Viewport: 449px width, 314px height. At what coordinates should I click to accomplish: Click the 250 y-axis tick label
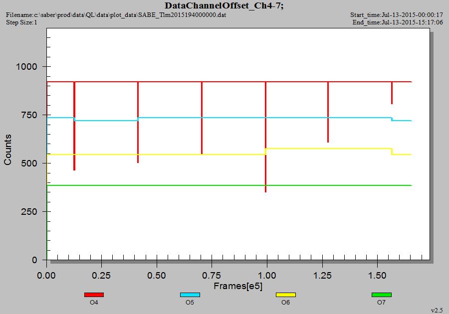pos(29,212)
